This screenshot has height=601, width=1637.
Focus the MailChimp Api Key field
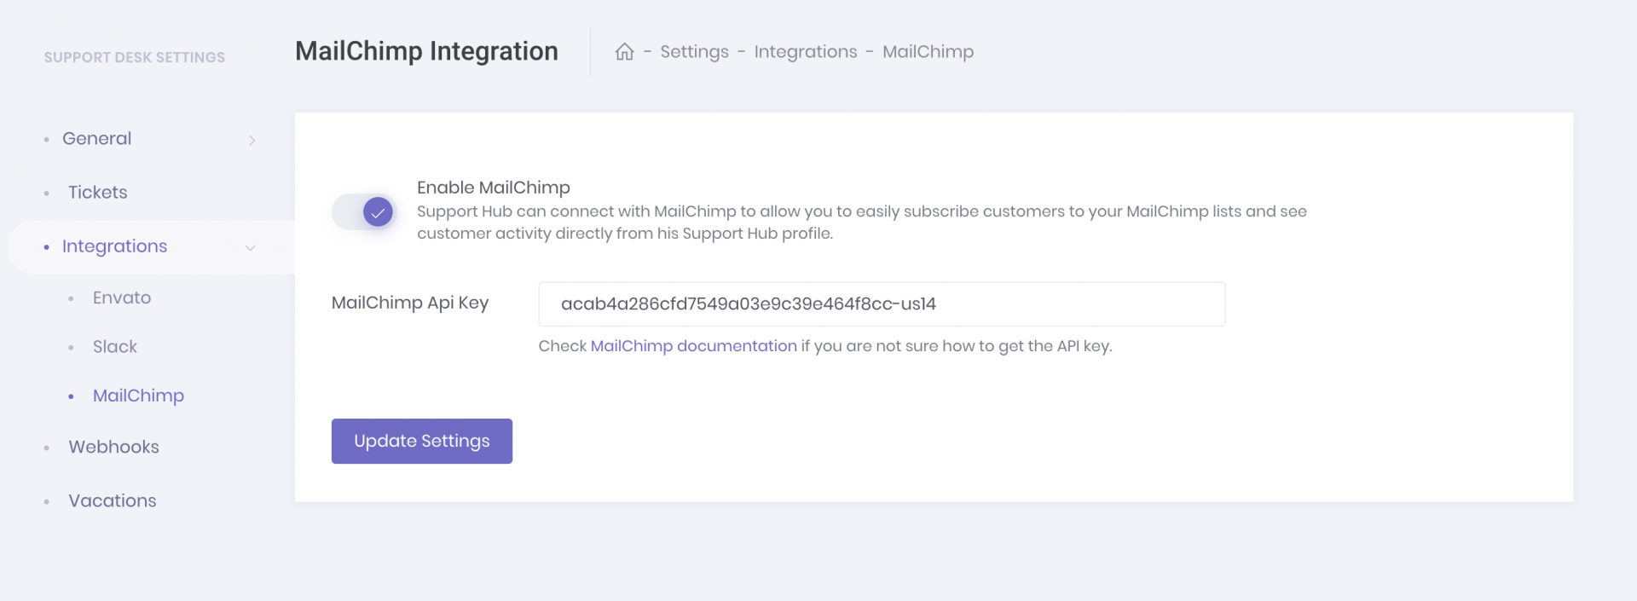[x=882, y=304]
